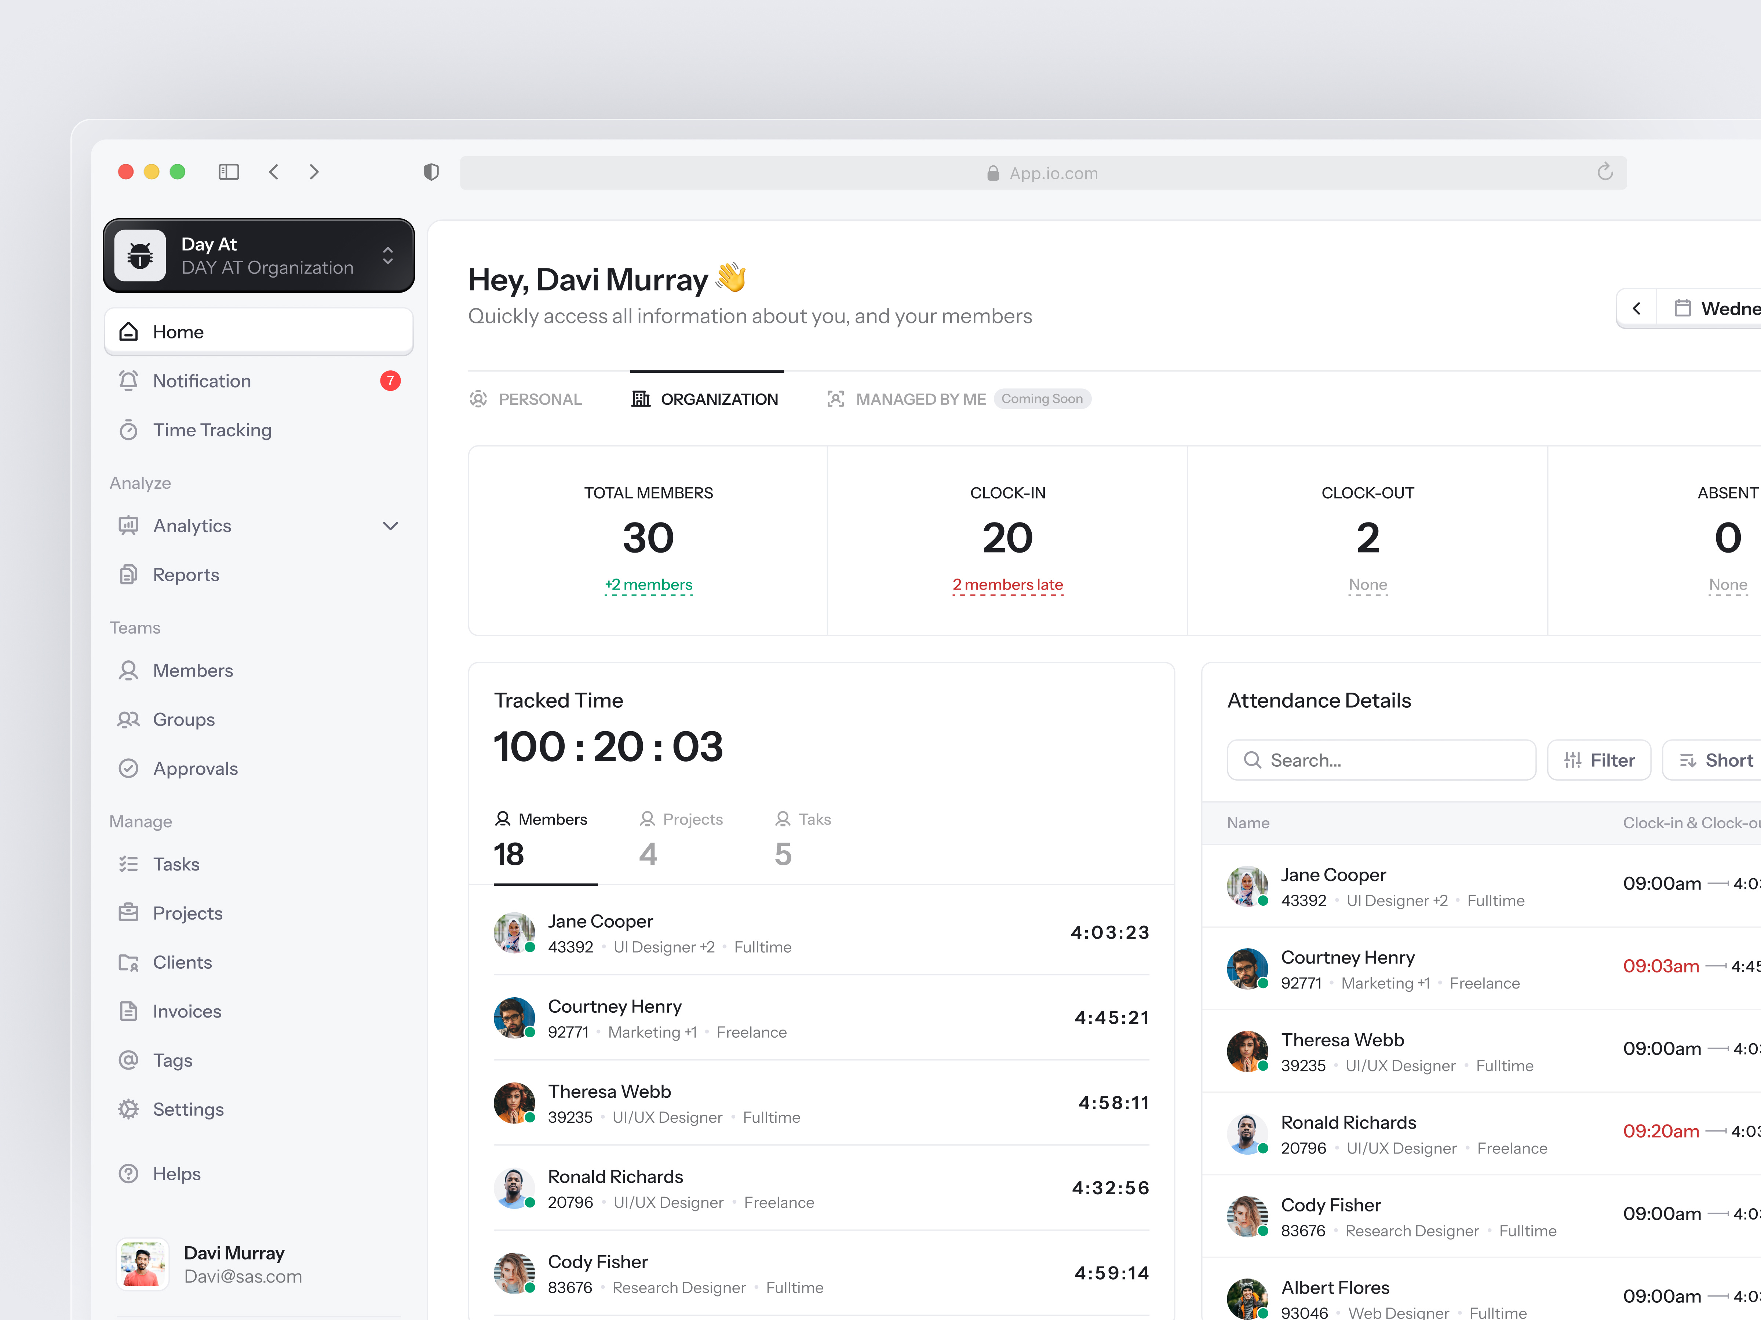Click the Invoices sidebar icon

tap(128, 1011)
